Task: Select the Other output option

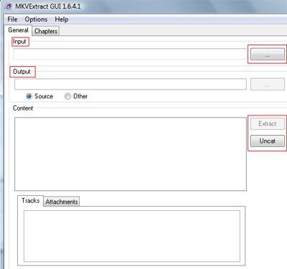Action: pos(76,96)
